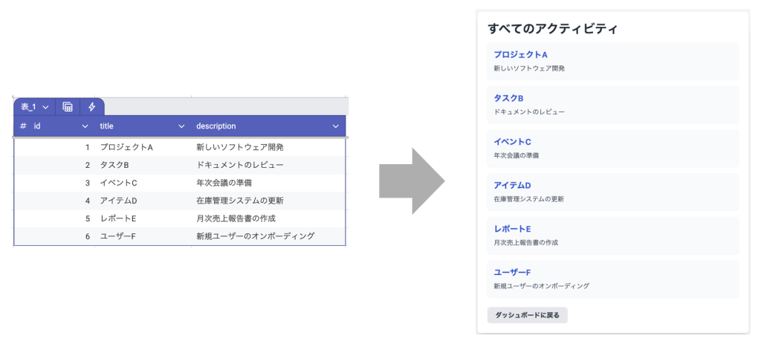Select cell 新規ユーザーのオンボーディング in table

(x=255, y=236)
